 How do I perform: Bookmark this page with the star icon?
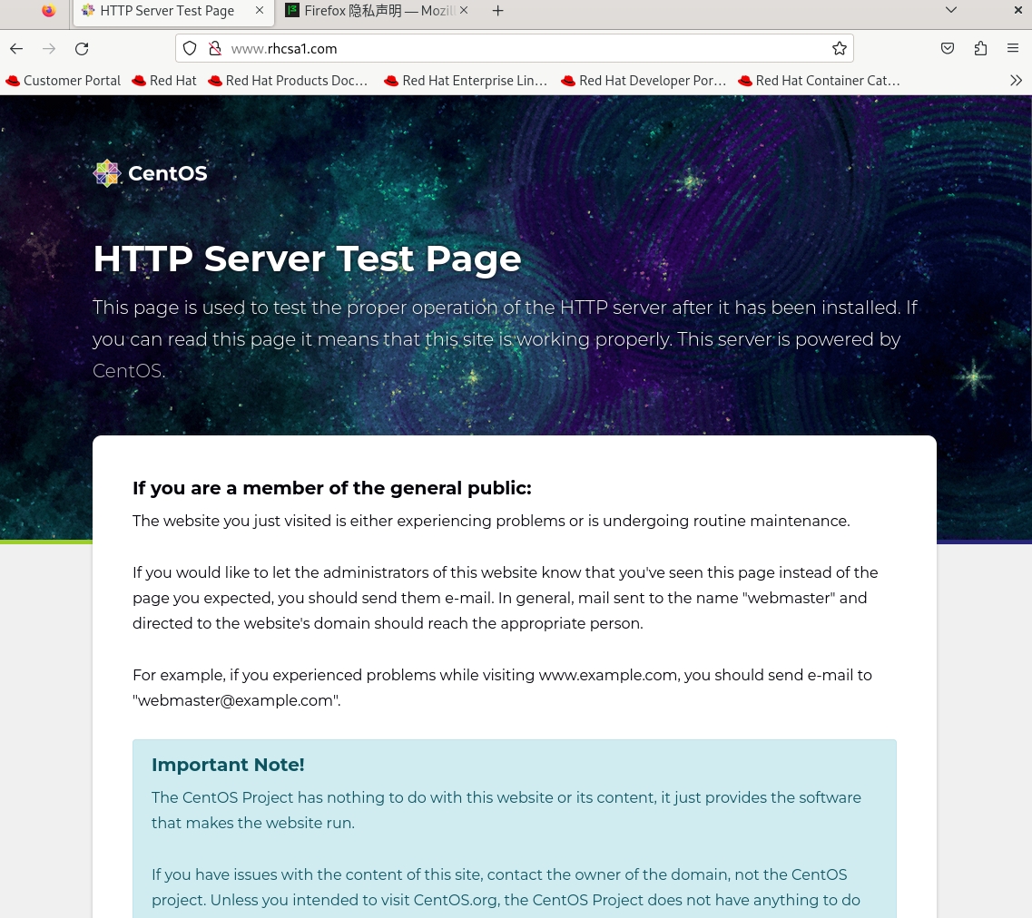840,48
